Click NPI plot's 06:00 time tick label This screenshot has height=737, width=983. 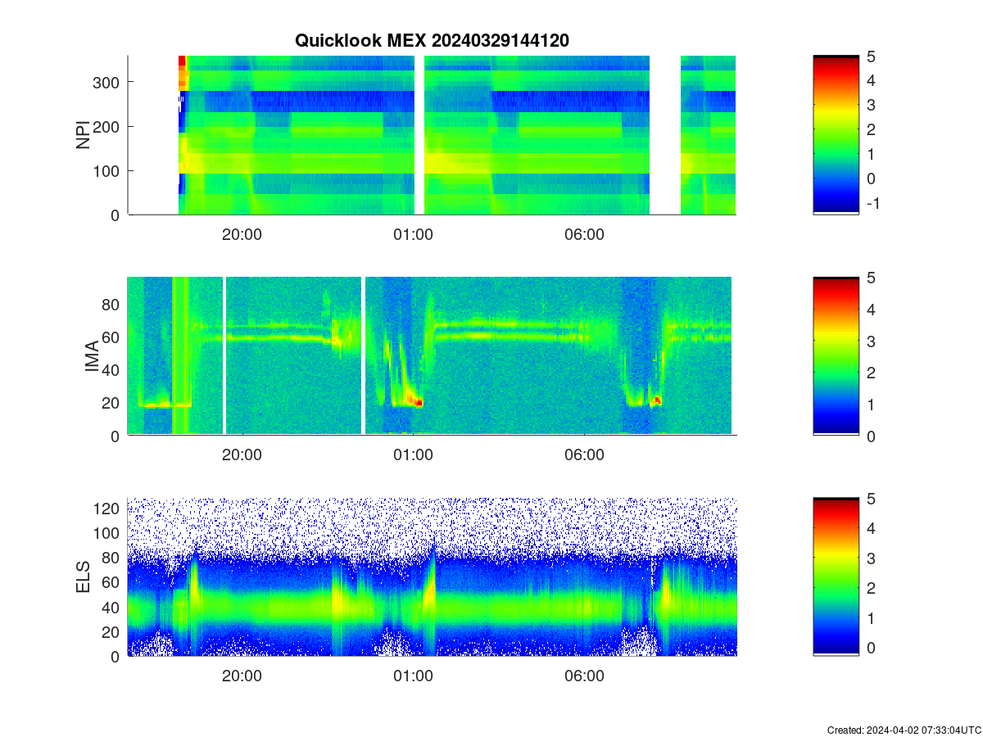pyautogui.click(x=584, y=234)
